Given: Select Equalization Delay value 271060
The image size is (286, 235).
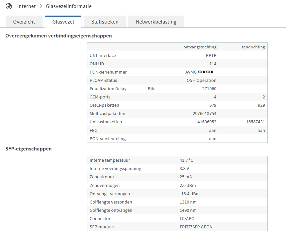Looking at the screenshot, I should tap(209, 88).
